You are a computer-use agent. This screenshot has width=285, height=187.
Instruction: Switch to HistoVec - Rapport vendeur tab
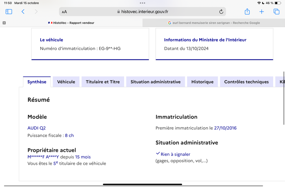71,23
